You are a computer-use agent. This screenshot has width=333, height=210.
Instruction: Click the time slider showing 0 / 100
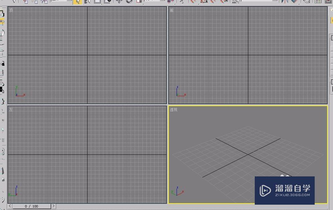tap(32, 206)
